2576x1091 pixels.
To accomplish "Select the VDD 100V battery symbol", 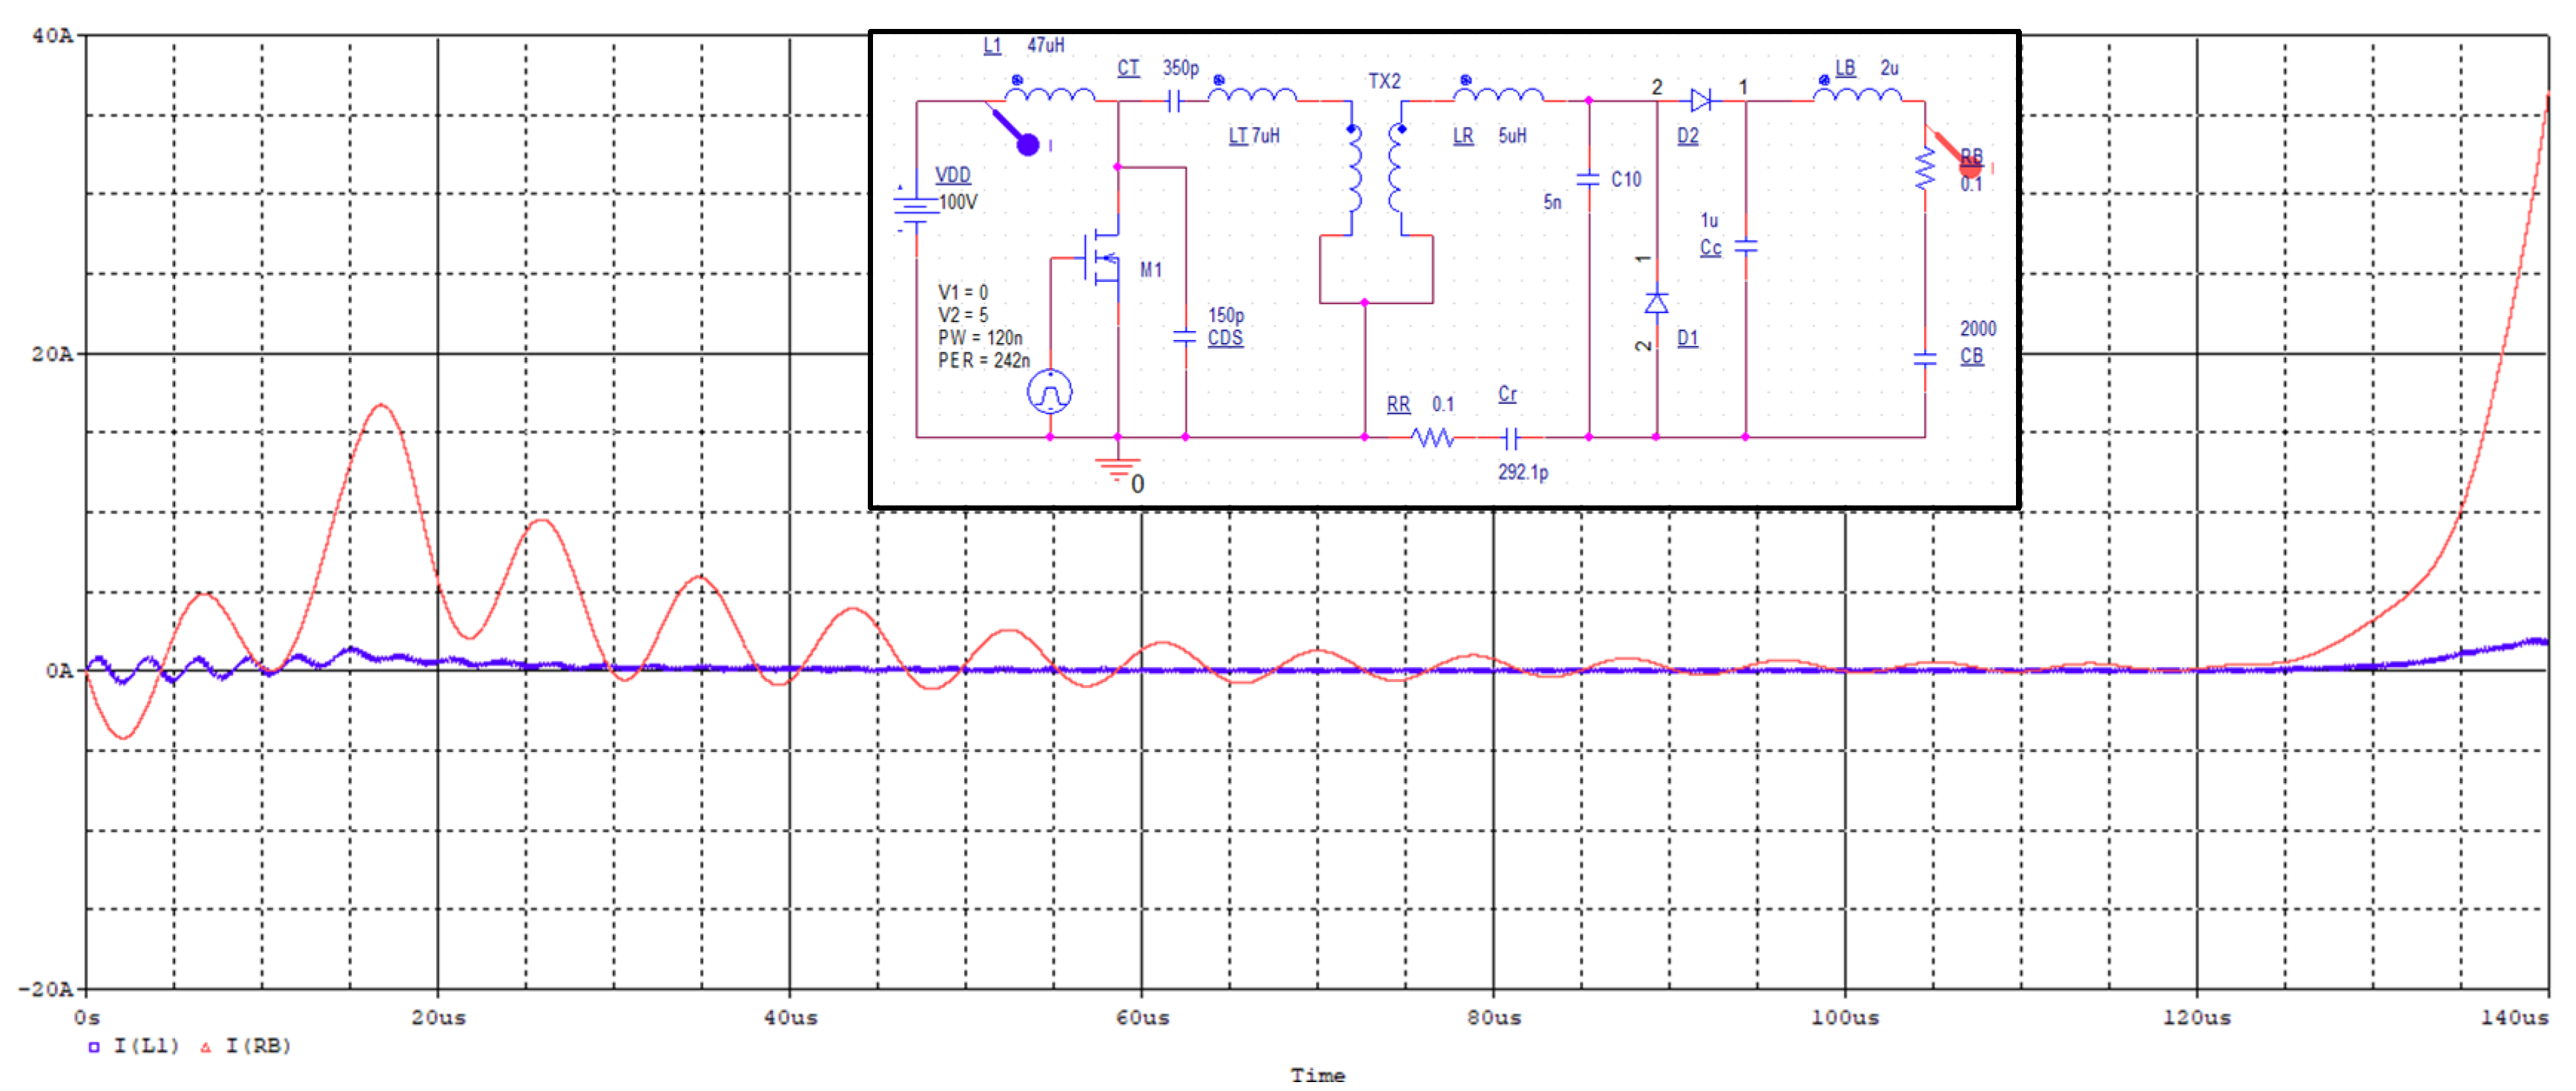I will (915, 209).
